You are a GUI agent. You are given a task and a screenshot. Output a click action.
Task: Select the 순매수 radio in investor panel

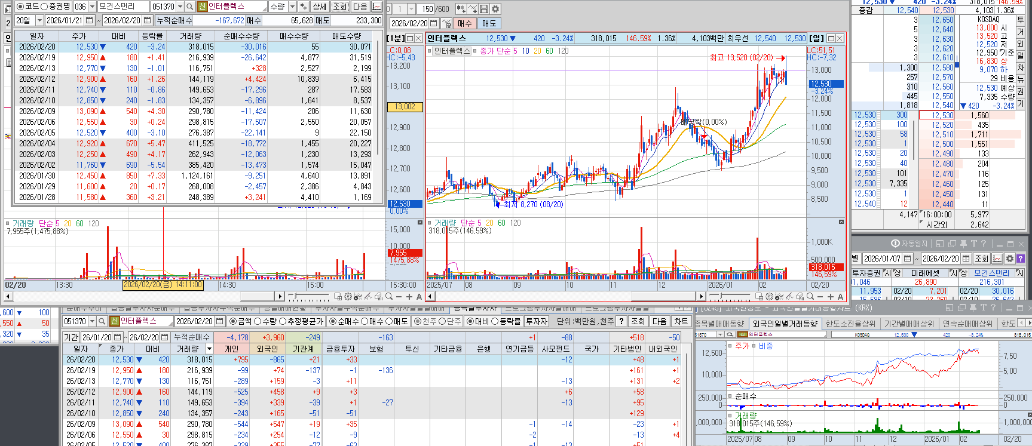333,321
